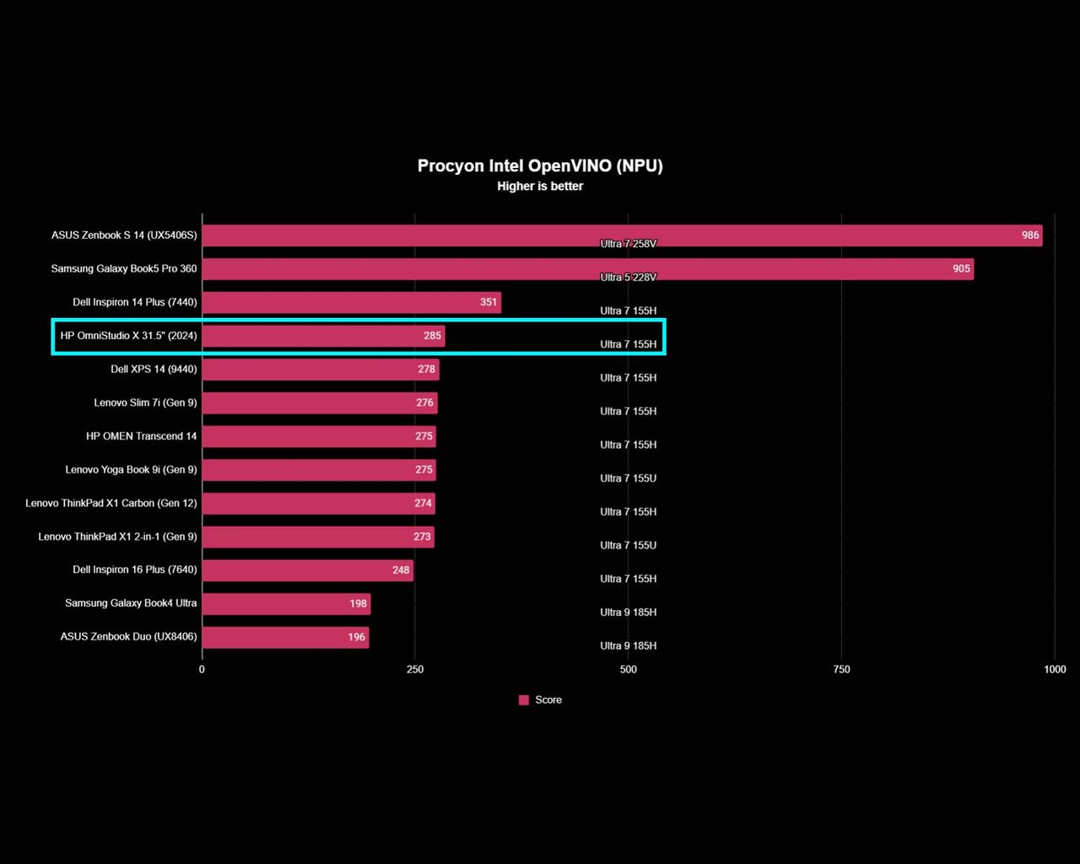Viewport: 1080px width, 864px height.
Task: Click the subtitle Higher is better
Action: [x=540, y=186]
